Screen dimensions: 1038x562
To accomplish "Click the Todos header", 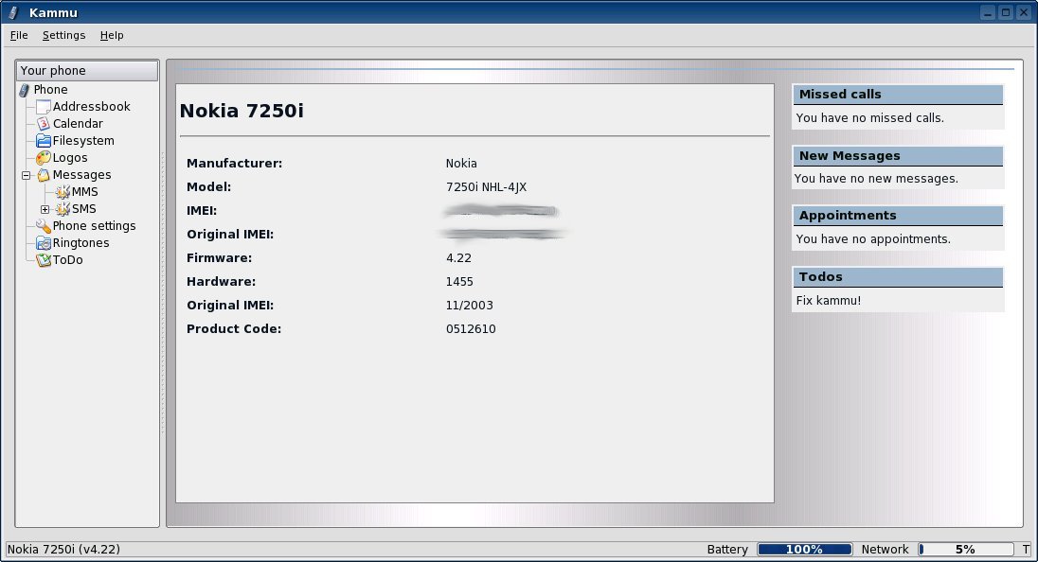I will coord(898,277).
